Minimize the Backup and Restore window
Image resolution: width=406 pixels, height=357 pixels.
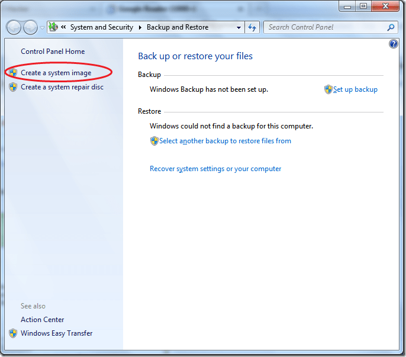click(x=347, y=6)
